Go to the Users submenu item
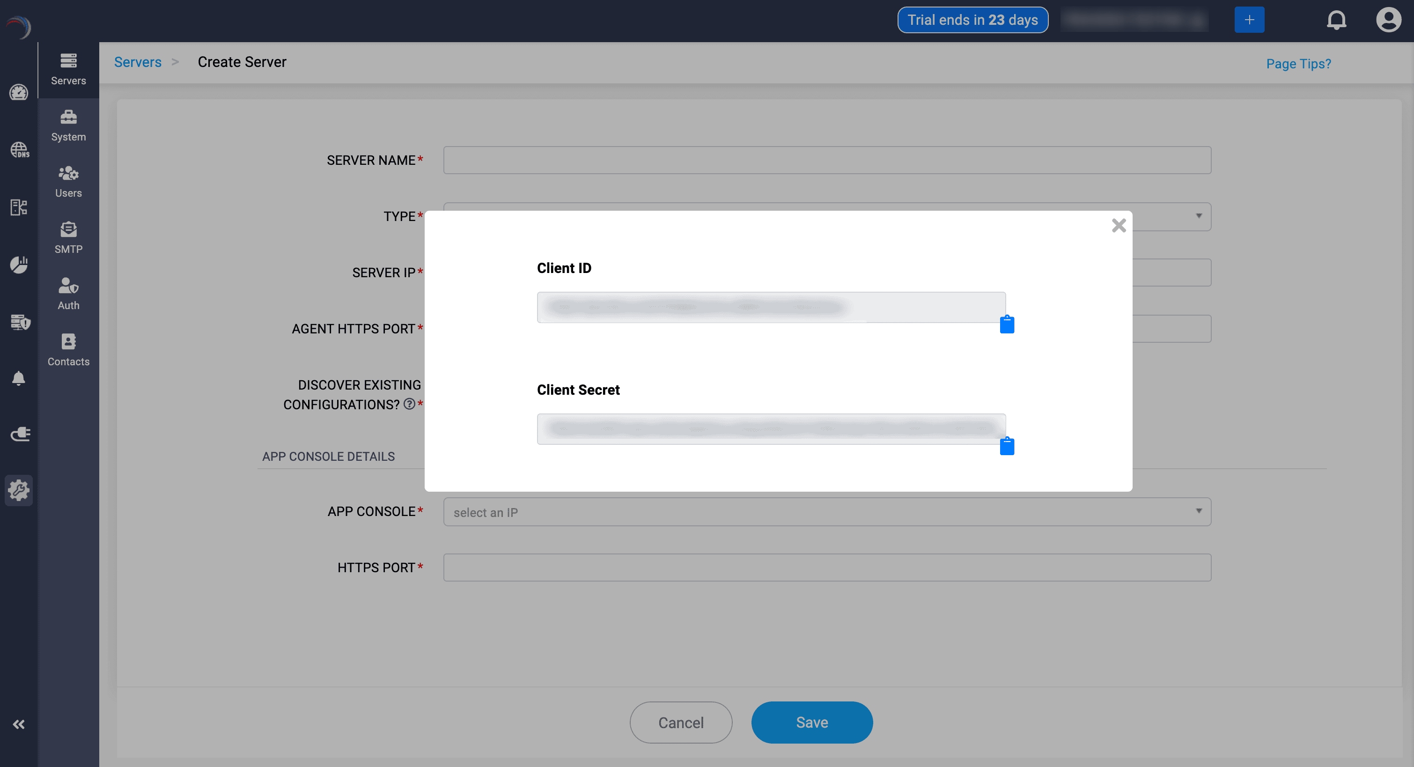This screenshot has width=1414, height=767. pyautogui.click(x=69, y=182)
